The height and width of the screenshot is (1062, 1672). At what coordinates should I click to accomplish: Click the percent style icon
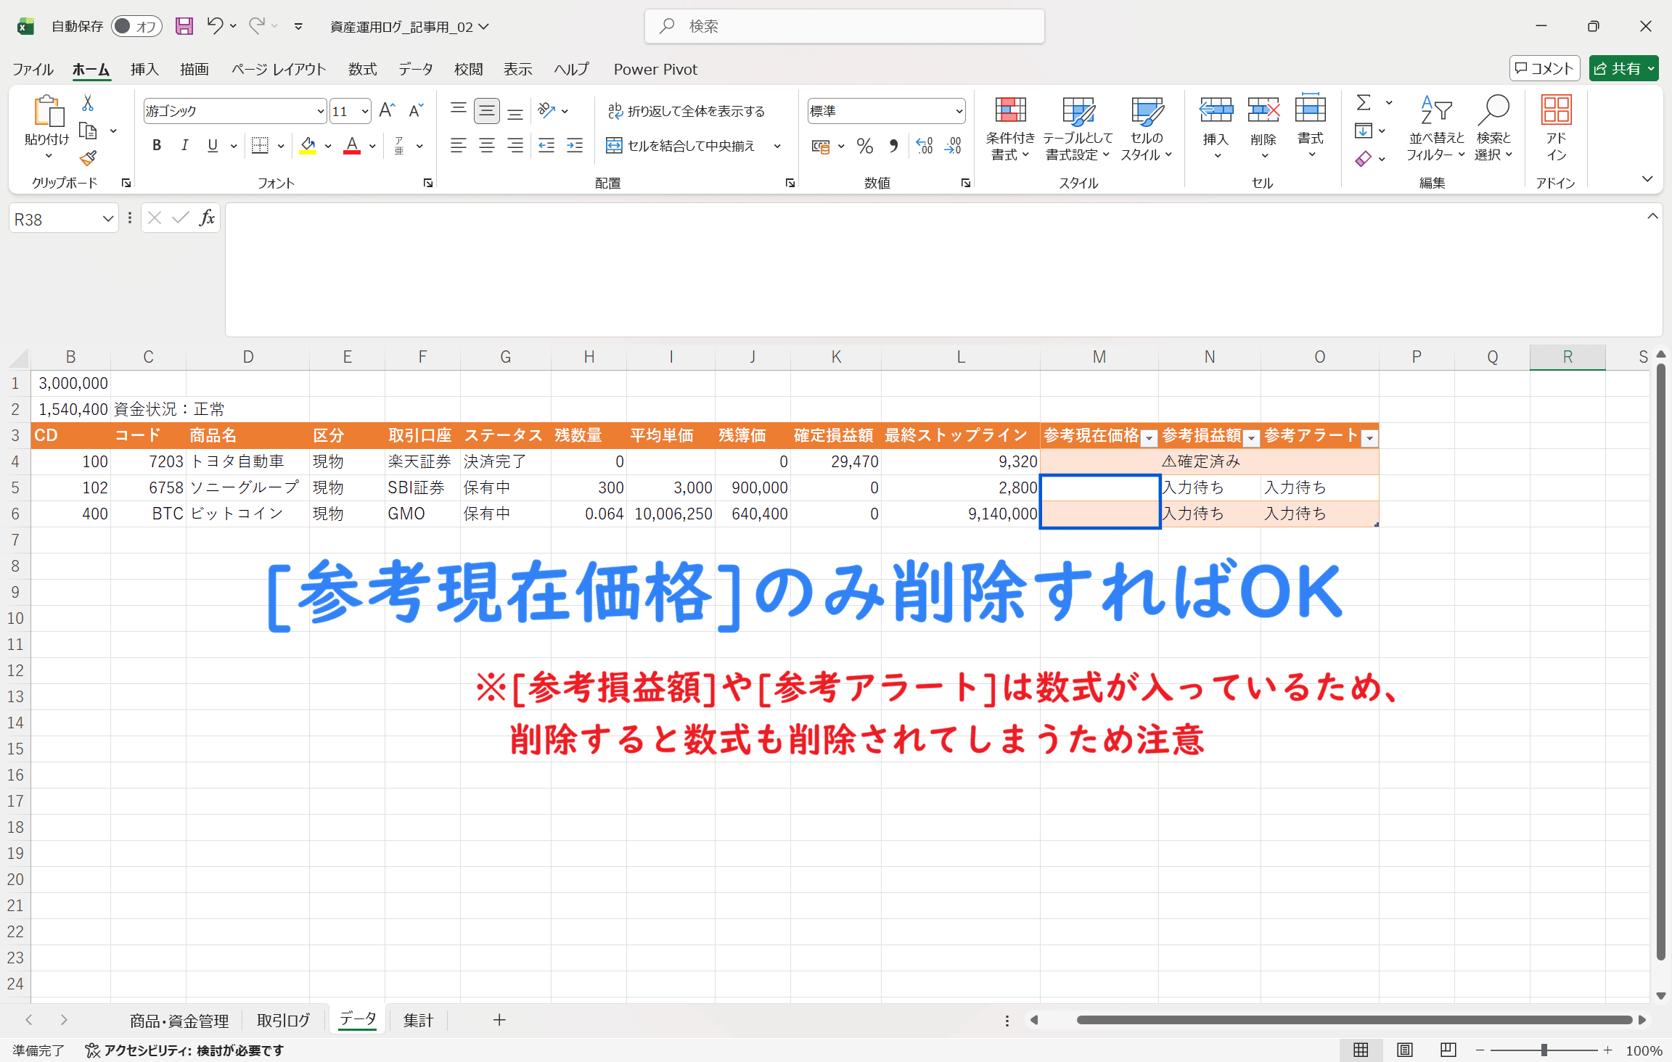[864, 147]
